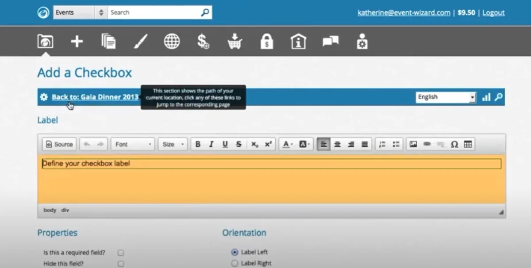
Task: Open the paintbrush design icon
Action: pos(140,42)
